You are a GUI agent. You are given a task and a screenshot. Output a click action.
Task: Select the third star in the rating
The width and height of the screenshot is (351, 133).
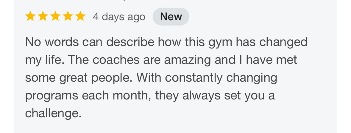click(x=55, y=17)
